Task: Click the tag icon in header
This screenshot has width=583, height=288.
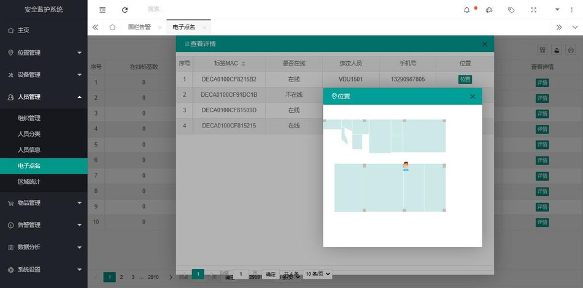Action: point(511,10)
